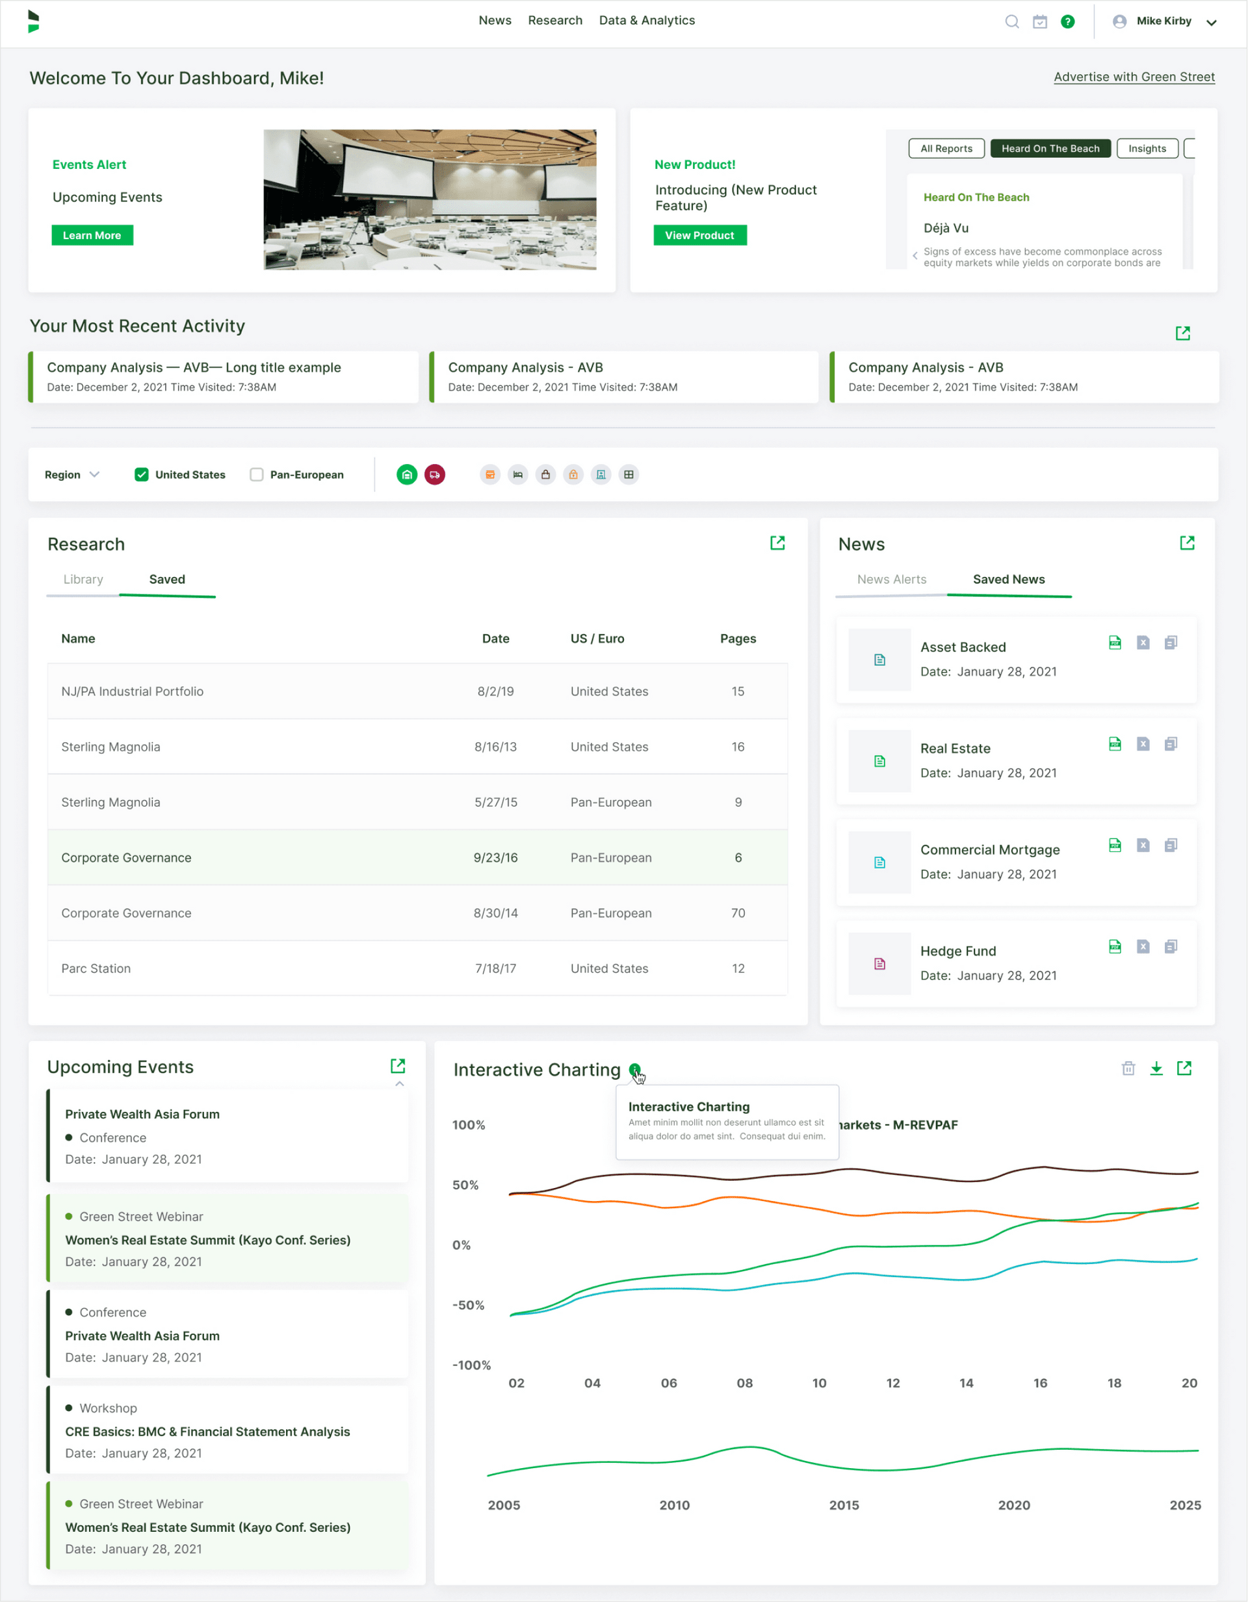Open the calendar icon in top bar
The image size is (1248, 1602).
1039,21
